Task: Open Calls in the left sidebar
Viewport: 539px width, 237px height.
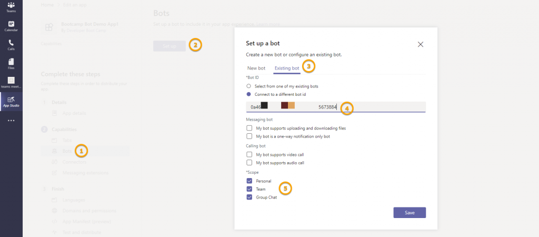Action: [x=11, y=45]
